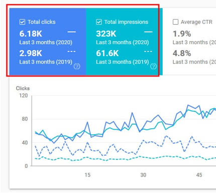216x193 pixels.
Task: Click dashed line legend in clicks card
Action: point(71,52)
